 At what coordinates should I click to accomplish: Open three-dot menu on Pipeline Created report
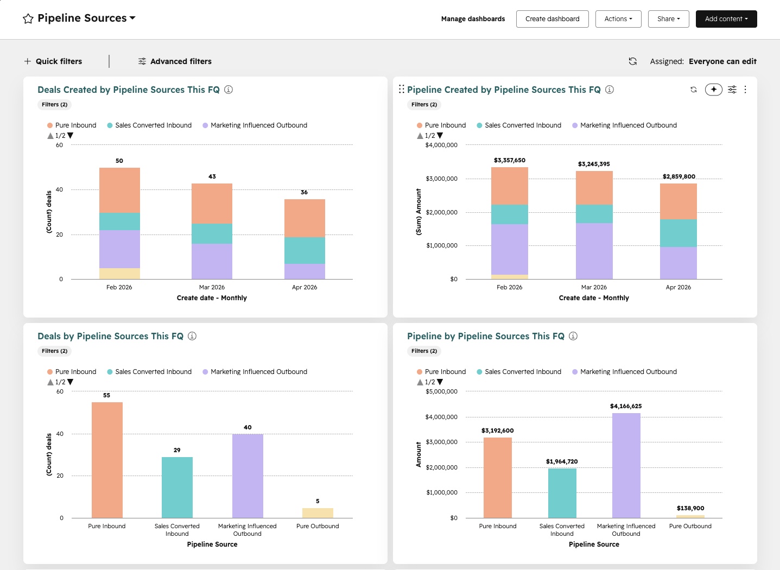(745, 90)
